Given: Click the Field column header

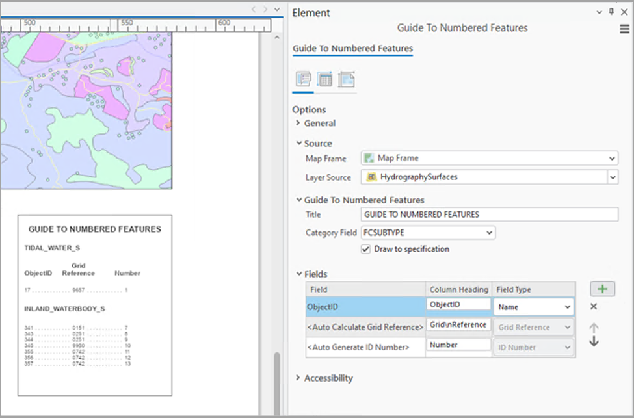Looking at the screenshot, I should [365, 289].
